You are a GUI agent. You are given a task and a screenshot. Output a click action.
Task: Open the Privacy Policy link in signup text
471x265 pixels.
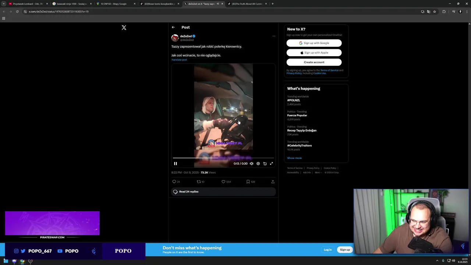click(x=294, y=73)
